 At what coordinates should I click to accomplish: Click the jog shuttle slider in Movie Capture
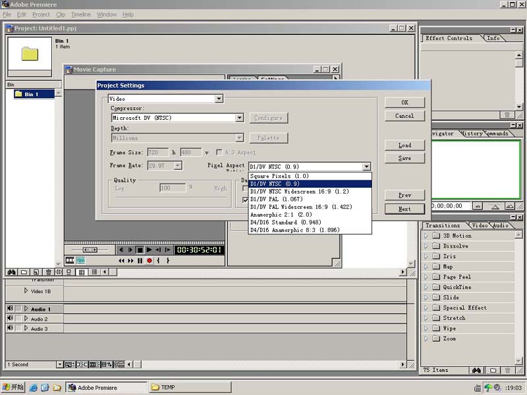point(90,250)
